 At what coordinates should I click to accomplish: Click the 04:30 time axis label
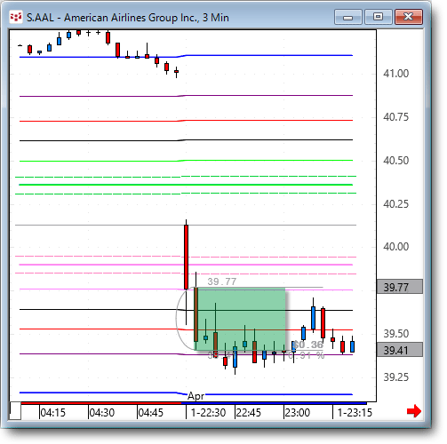pyautogui.click(x=102, y=413)
